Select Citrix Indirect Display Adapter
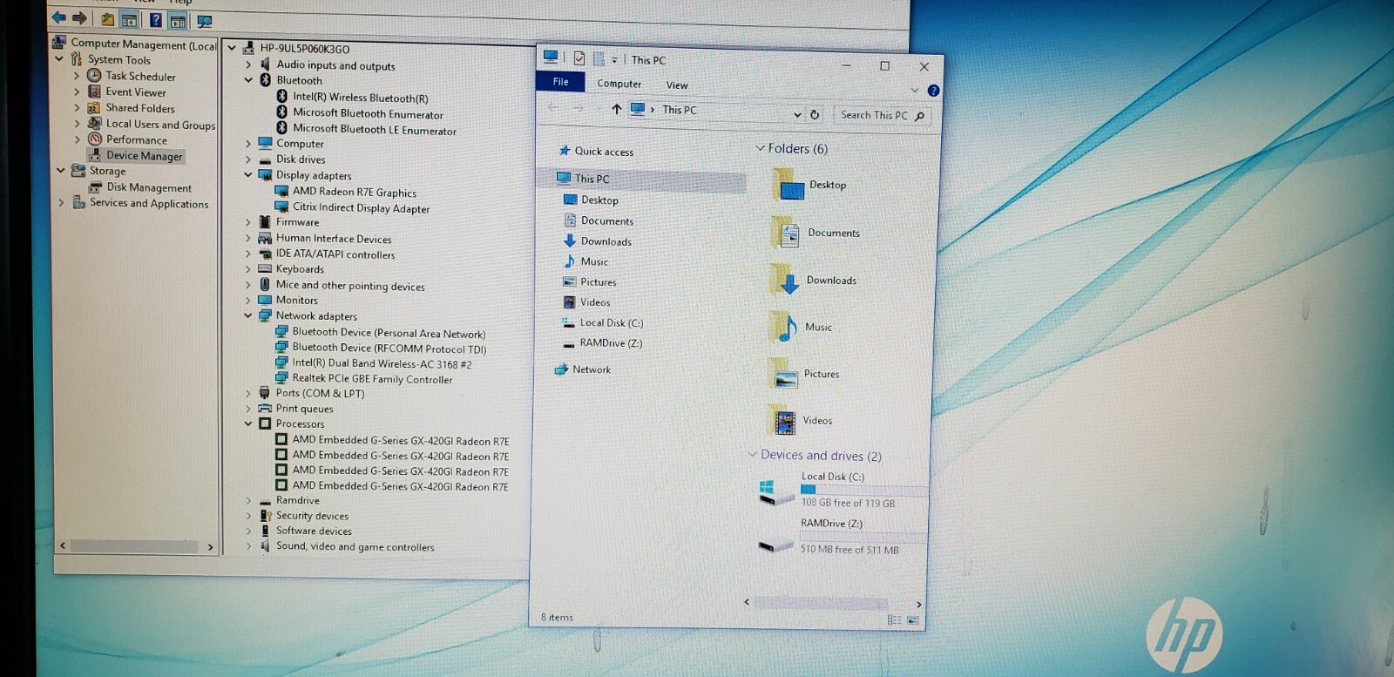Viewport: 1394px width, 677px height. 361,208
